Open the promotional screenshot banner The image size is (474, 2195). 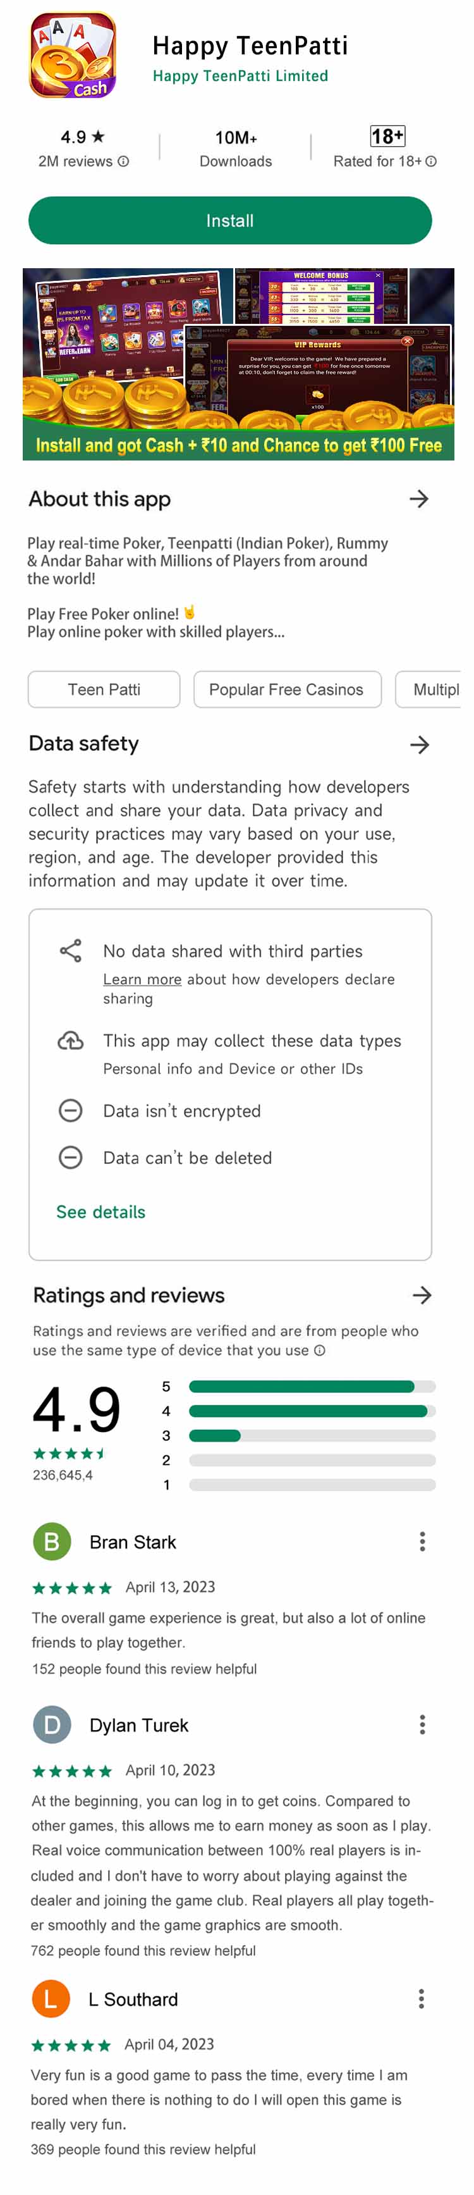[238, 364]
